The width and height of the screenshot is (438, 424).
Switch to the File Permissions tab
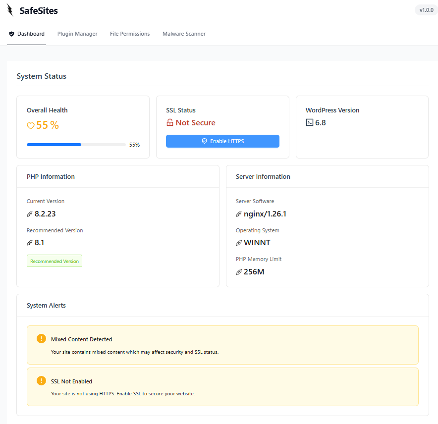(x=130, y=34)
